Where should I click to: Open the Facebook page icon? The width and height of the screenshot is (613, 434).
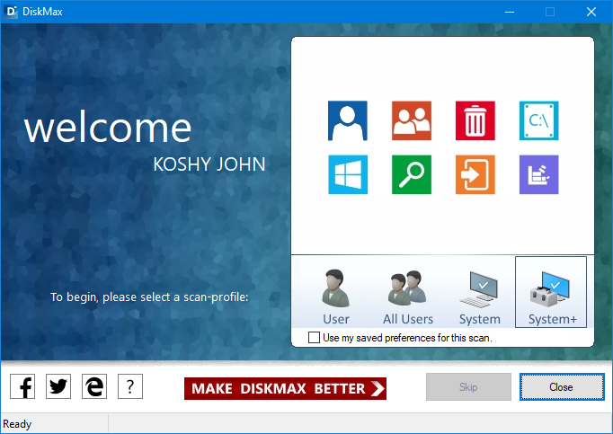(22, 386)
